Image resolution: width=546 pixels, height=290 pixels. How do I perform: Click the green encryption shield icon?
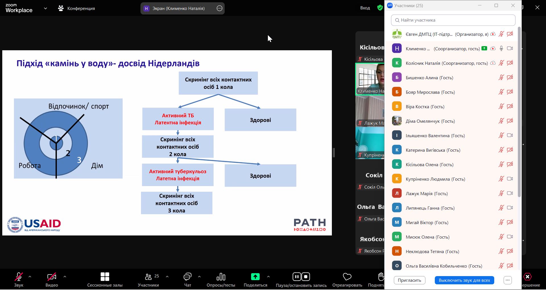(380, 8)
